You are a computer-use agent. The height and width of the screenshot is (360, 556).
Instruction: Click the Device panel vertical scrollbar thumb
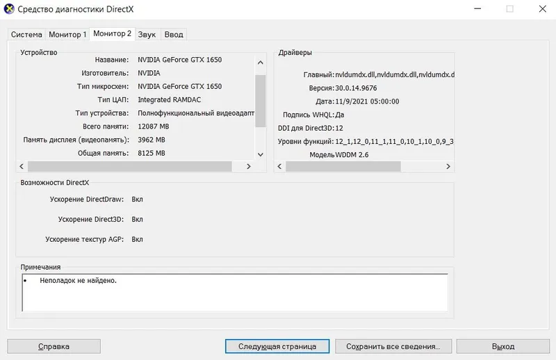click(260, 101)
